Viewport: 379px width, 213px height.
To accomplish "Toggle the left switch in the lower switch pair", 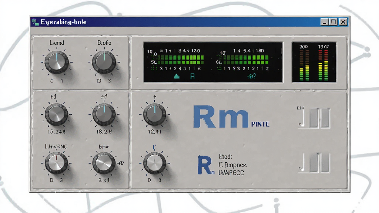I will [314, 162].
